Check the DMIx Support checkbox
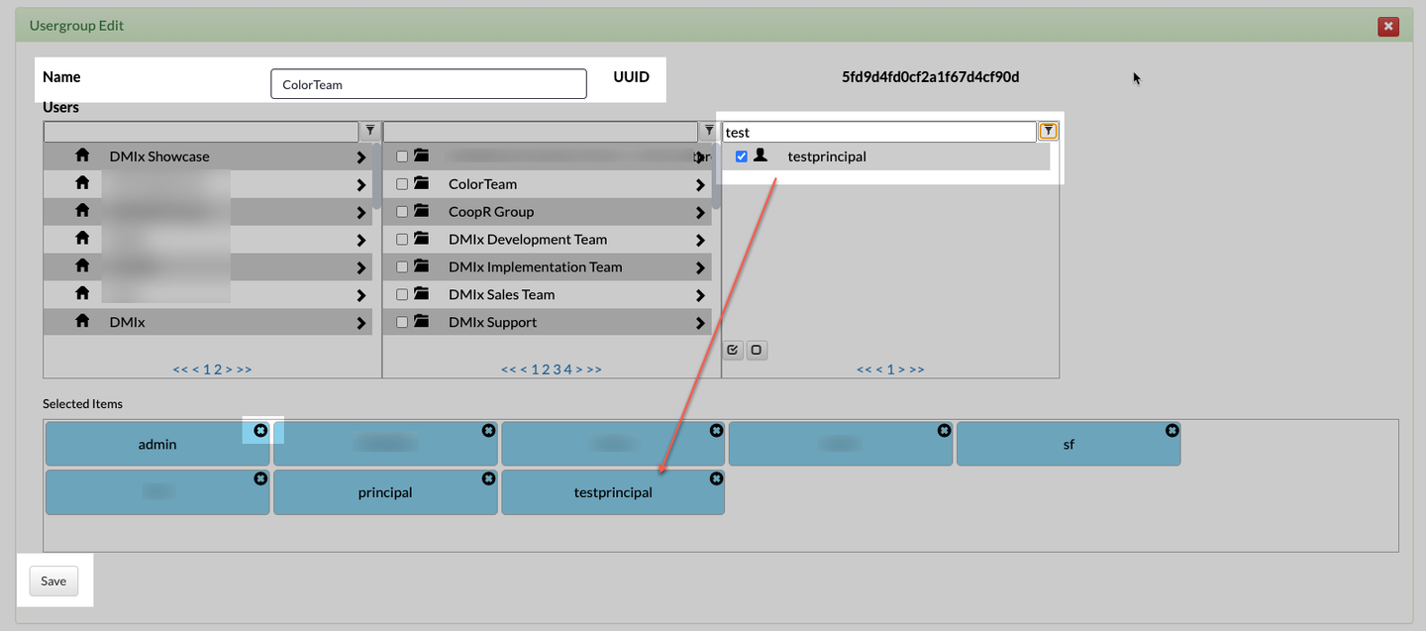Screen dimensions: 1426x631 point(402,323)
